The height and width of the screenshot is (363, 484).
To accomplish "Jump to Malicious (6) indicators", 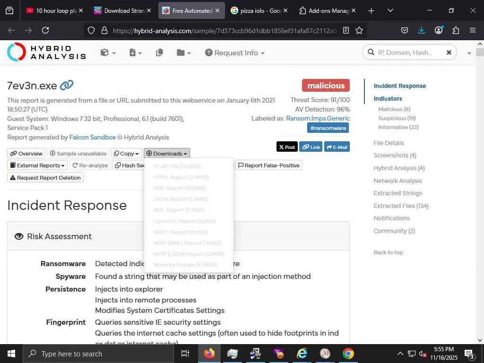I will pos(394,109).
